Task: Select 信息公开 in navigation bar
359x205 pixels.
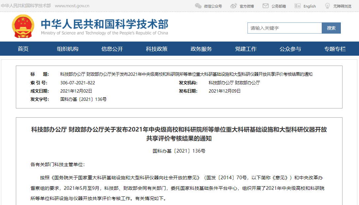Action: point(112,49)
